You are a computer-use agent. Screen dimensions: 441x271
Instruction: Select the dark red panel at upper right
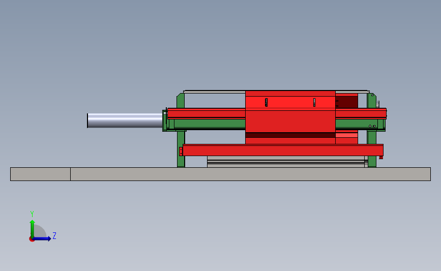[x=346, y=102]
